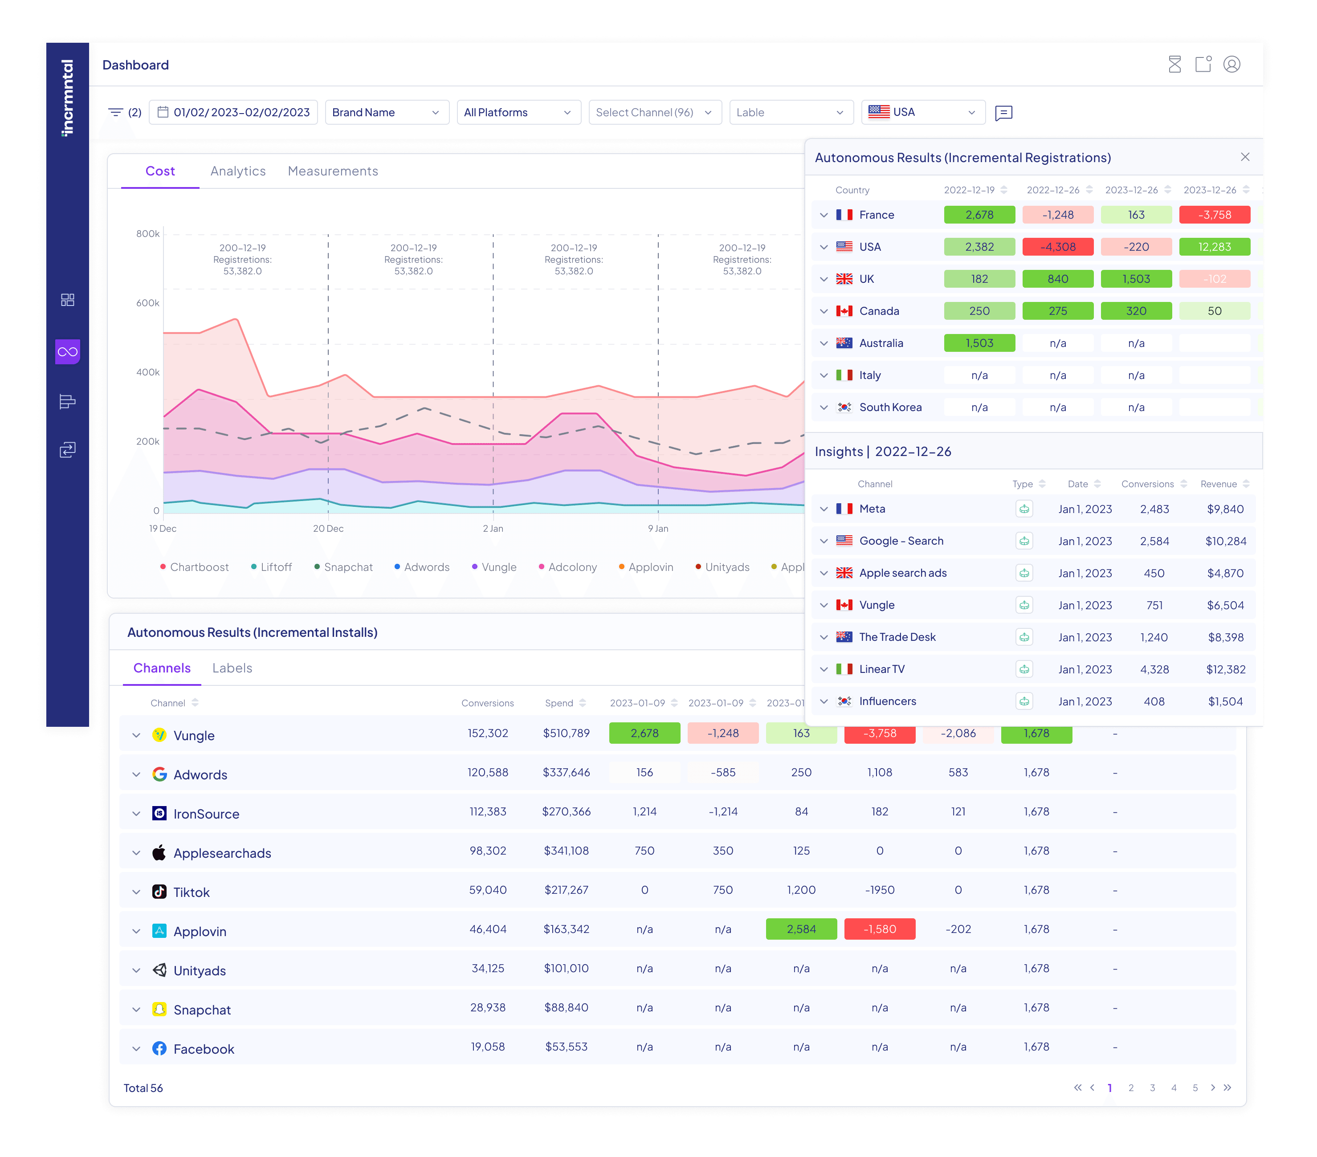Switch to the Labels tab
The height and width of the screenshot is (1157, 1317).
pyautogui.click(x=232, y=668)
